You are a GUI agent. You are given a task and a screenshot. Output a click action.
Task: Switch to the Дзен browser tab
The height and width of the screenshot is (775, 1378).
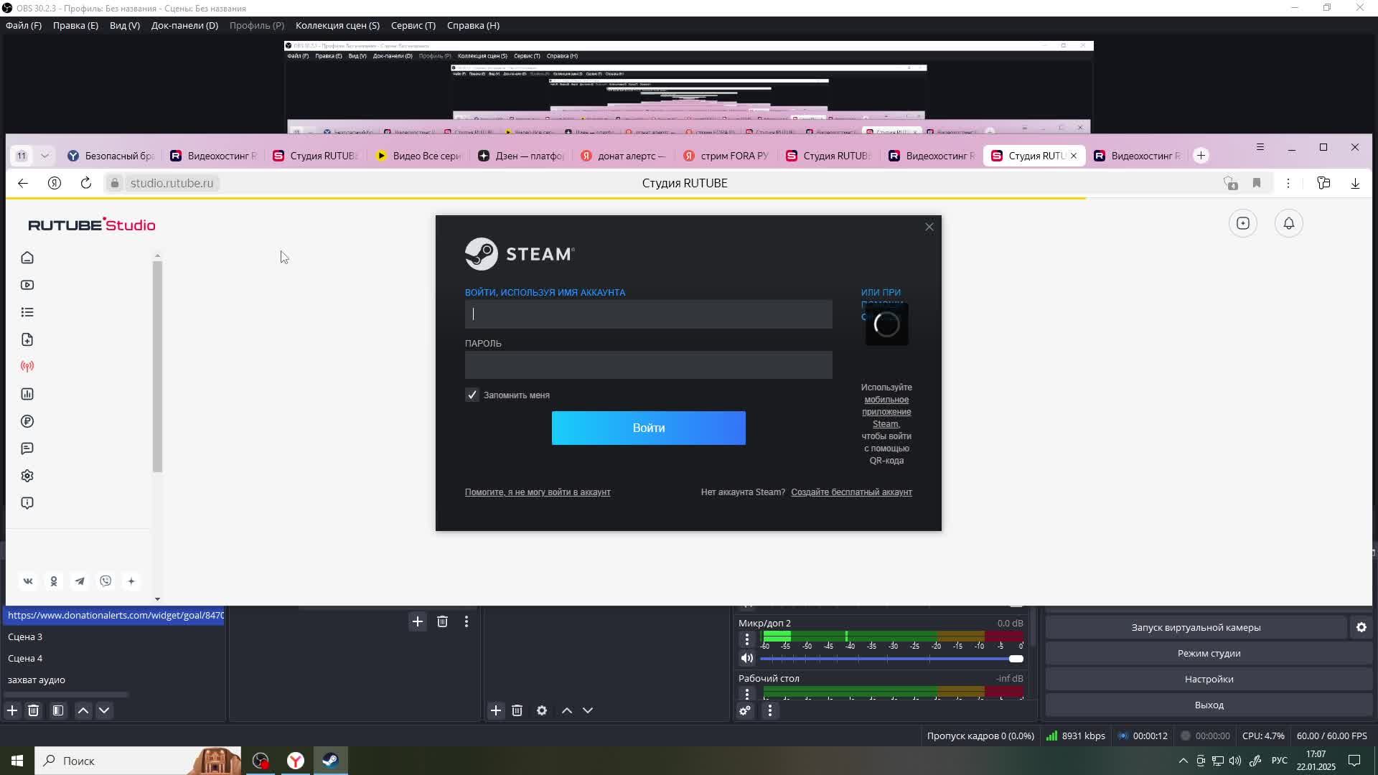pos(521,156)
